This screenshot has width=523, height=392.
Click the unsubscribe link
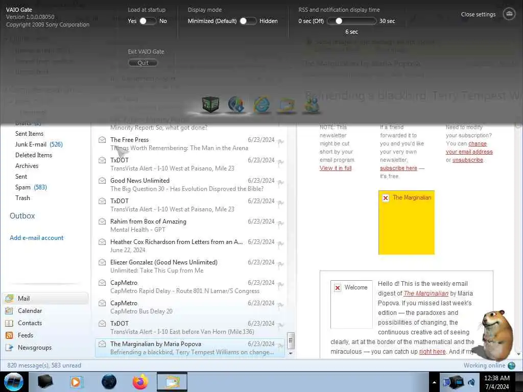click(468, 160)
